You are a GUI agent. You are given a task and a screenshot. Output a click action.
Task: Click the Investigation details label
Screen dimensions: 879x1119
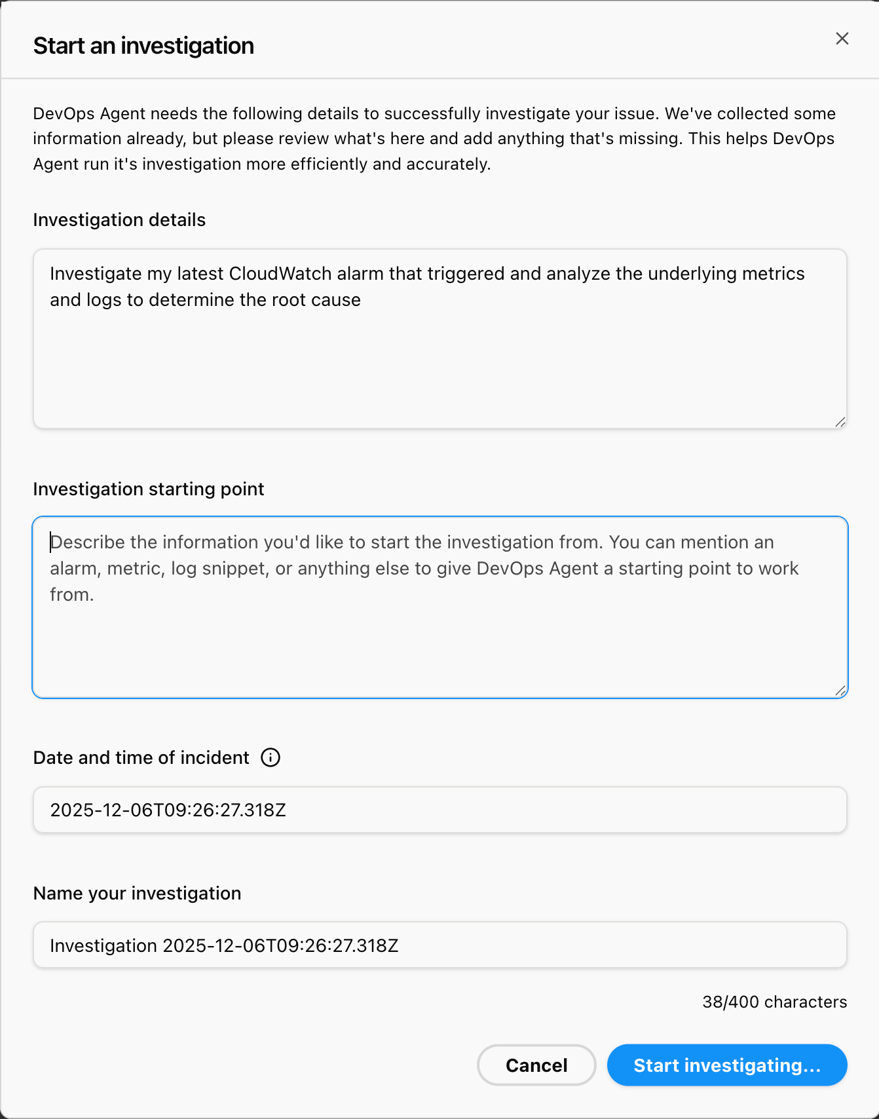(119, 220)
